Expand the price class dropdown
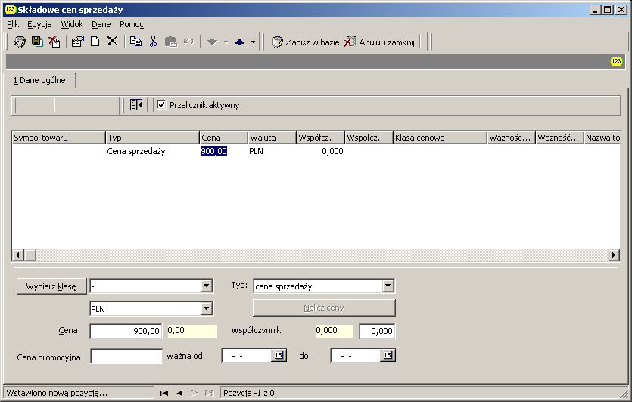Screen dimensions: 632x402 pyautogui.click(x=206, y=286)
